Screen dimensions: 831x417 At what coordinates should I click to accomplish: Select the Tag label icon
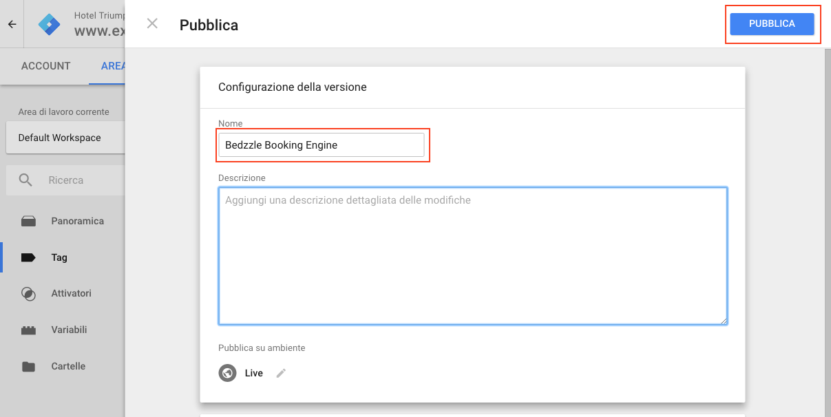[x=28, y=257]
